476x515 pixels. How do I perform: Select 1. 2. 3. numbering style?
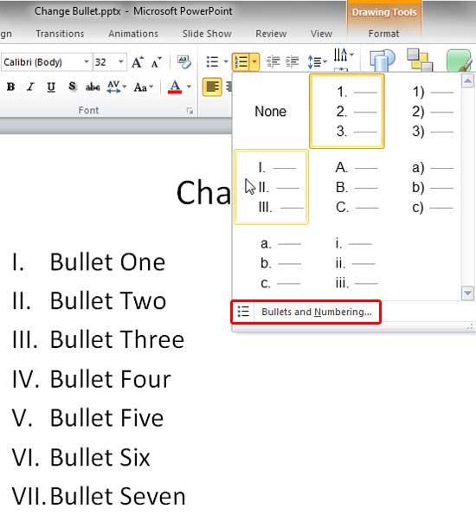pos(347,112)
